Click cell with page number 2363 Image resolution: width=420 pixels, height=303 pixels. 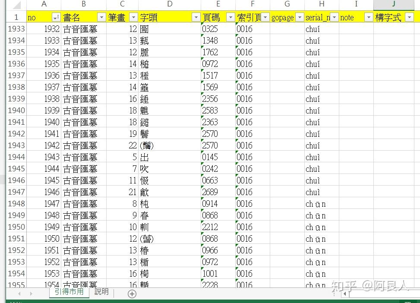(218, 122)
